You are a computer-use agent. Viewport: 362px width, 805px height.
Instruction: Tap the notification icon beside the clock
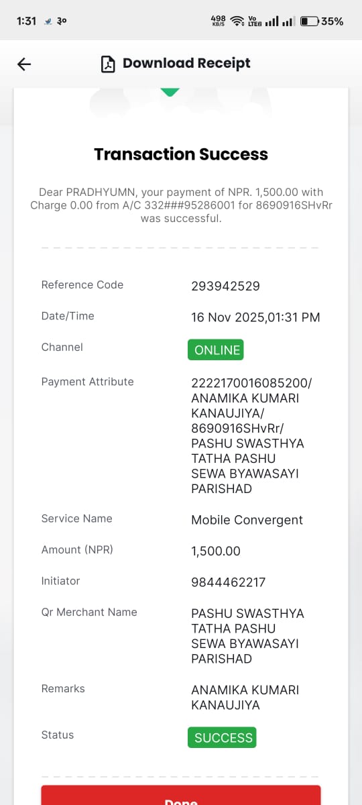pos(48,21)
